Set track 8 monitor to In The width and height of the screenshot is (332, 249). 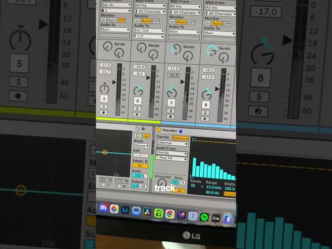208,23
